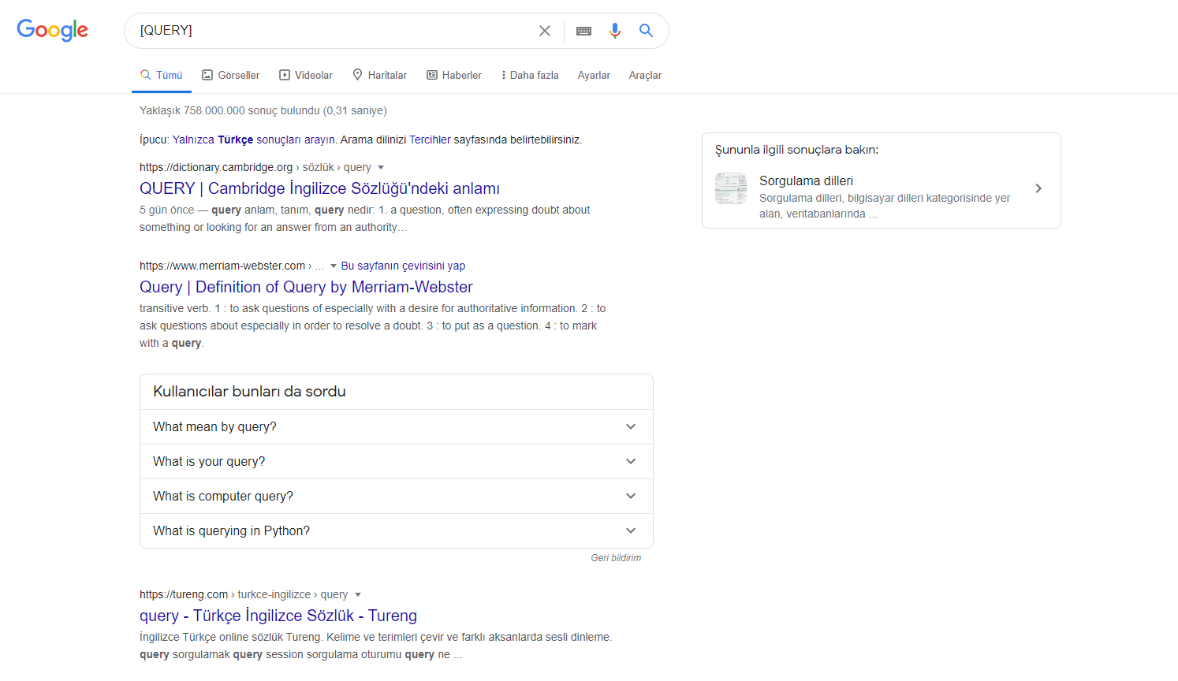Open Türkçe İngilizce Sözlük - Tureng result
Image resolution: width=1178 pixels, height=681 pixels.
(x=278, y=616)
